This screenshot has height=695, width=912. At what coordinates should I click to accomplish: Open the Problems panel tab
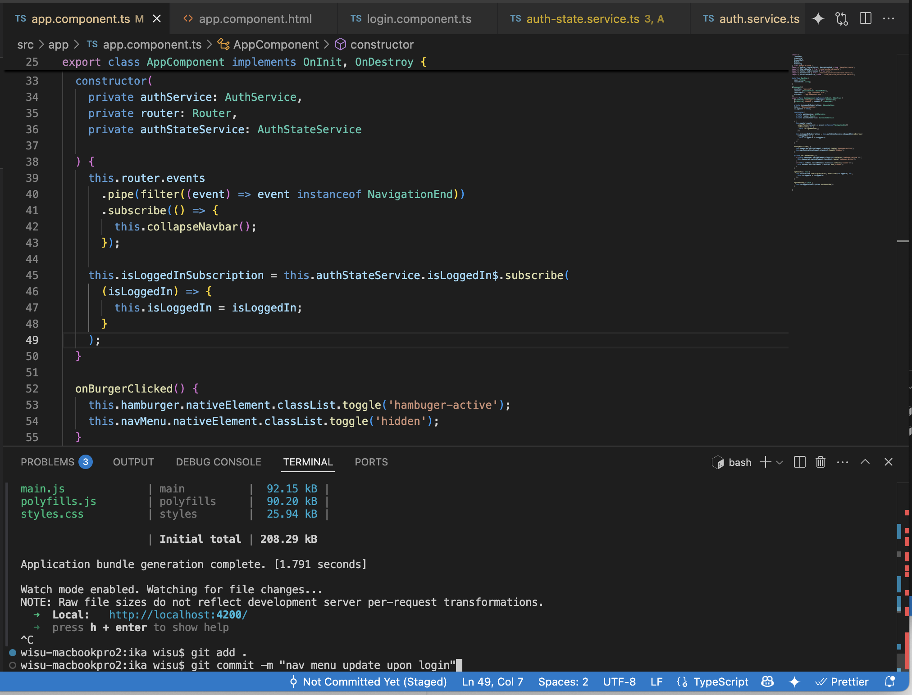click(47, 462)
